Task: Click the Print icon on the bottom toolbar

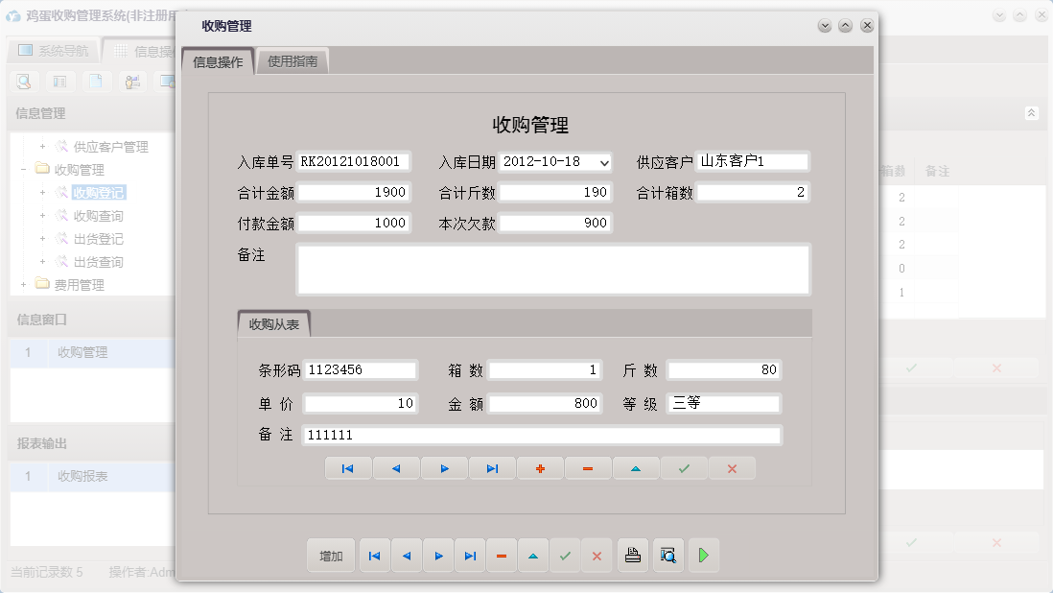Action: point(632,556)
